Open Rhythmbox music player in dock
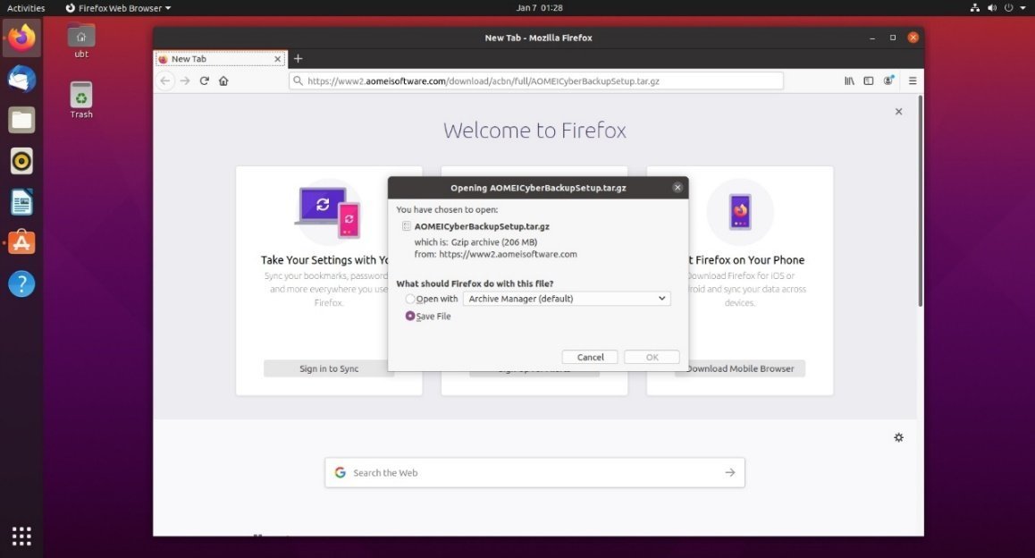Screen dimensions: 1035x558 [x=21, y=161]
